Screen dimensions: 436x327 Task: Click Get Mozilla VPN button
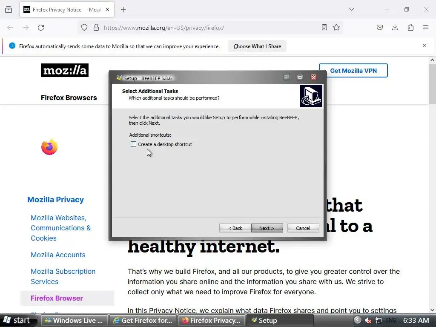(353, 71)
